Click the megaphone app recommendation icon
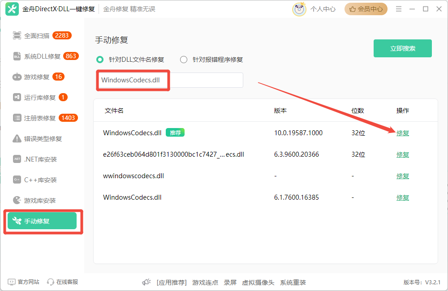This screenshot has width=448, height=291. [x=146, y=282]
